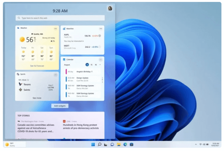224x151 pixels.
Task: Click NFL Week 12 label
Action: 24,80
